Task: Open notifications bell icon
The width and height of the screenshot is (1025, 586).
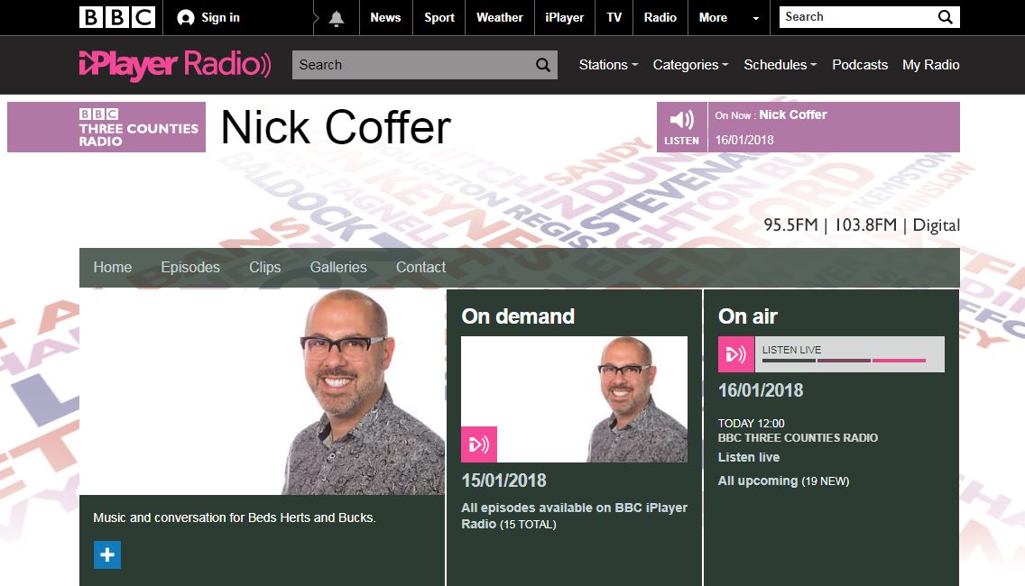Action: click(337, 18)
